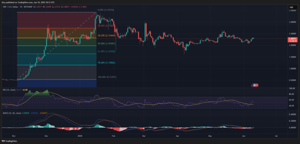Click the Jul label on the time axis

276,136
